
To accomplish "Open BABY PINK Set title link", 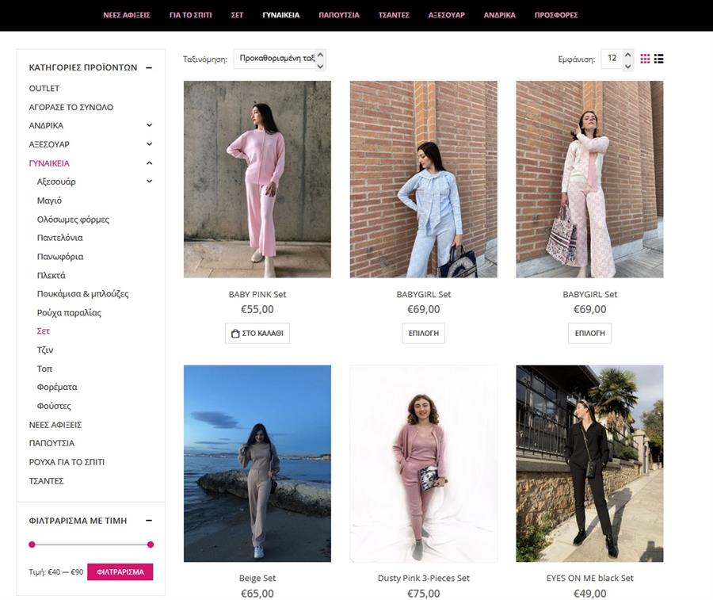I will point(257,294).
